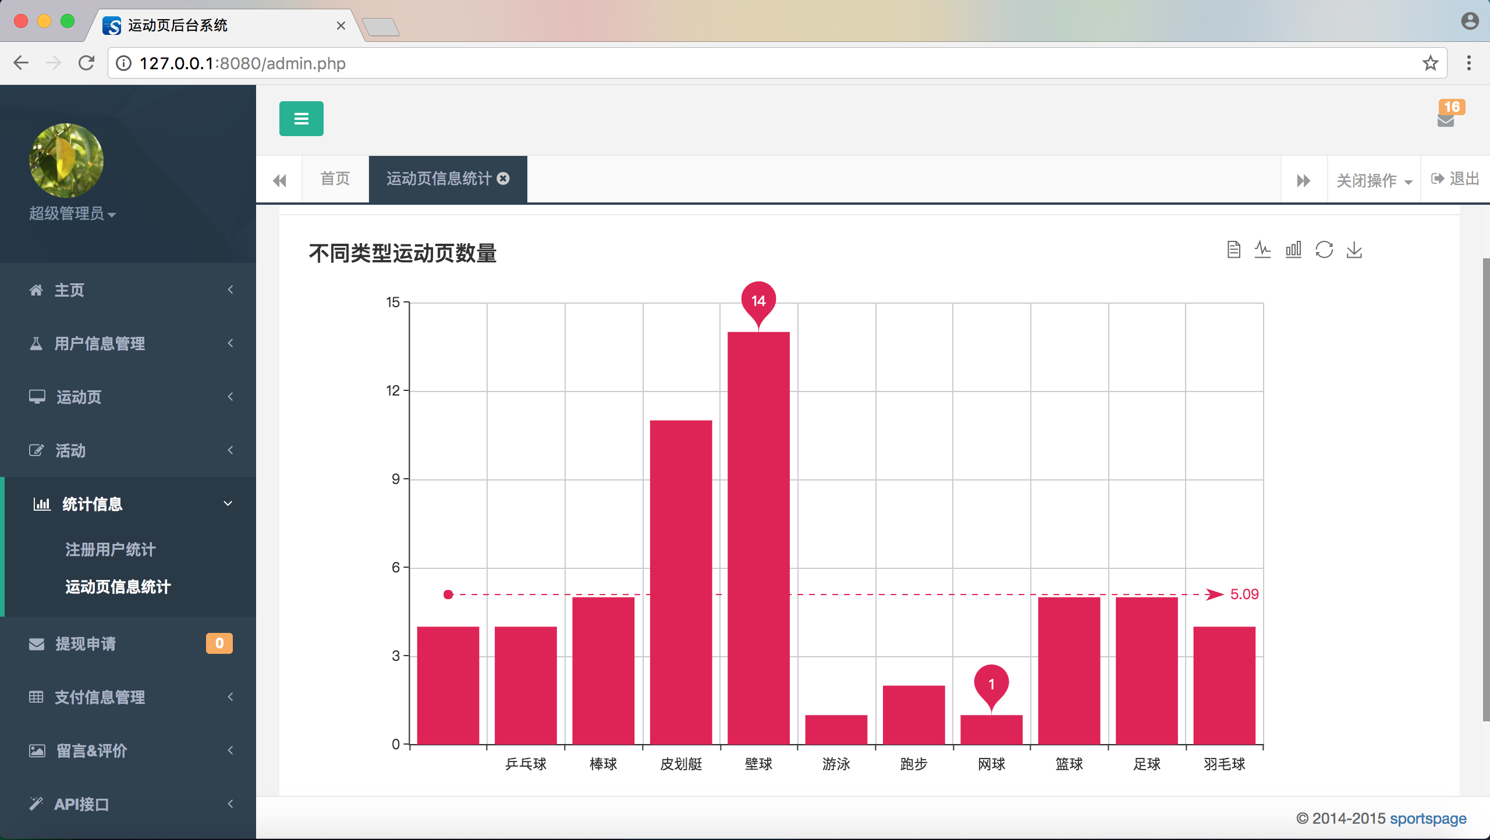The width and height of the screenshot is (1490, 840).
Task: Click the chart restore refresh icon
Action: pos(1324,250)
